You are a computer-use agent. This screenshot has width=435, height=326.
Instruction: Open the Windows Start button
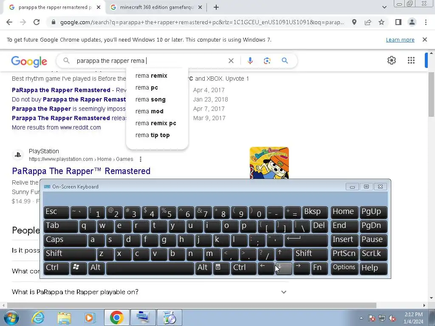[11, 318]
